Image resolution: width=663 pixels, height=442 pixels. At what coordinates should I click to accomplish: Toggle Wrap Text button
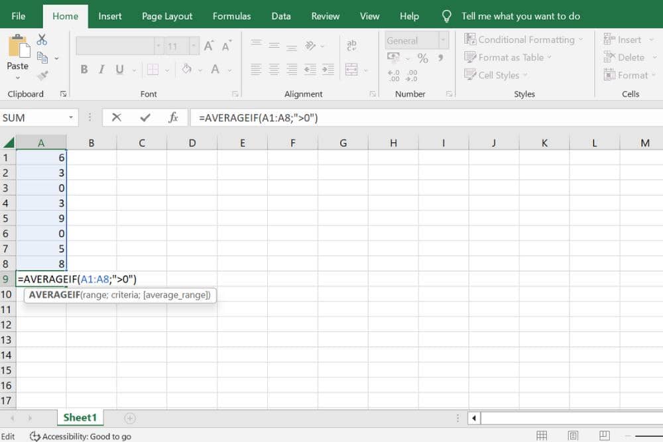[x=351, y=45]
